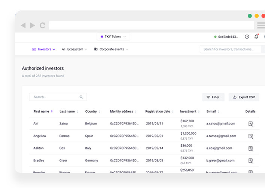Viewport: 265px width, 188px height.
Task: Sort table by Investment column
Action: (x=190, y=111)
